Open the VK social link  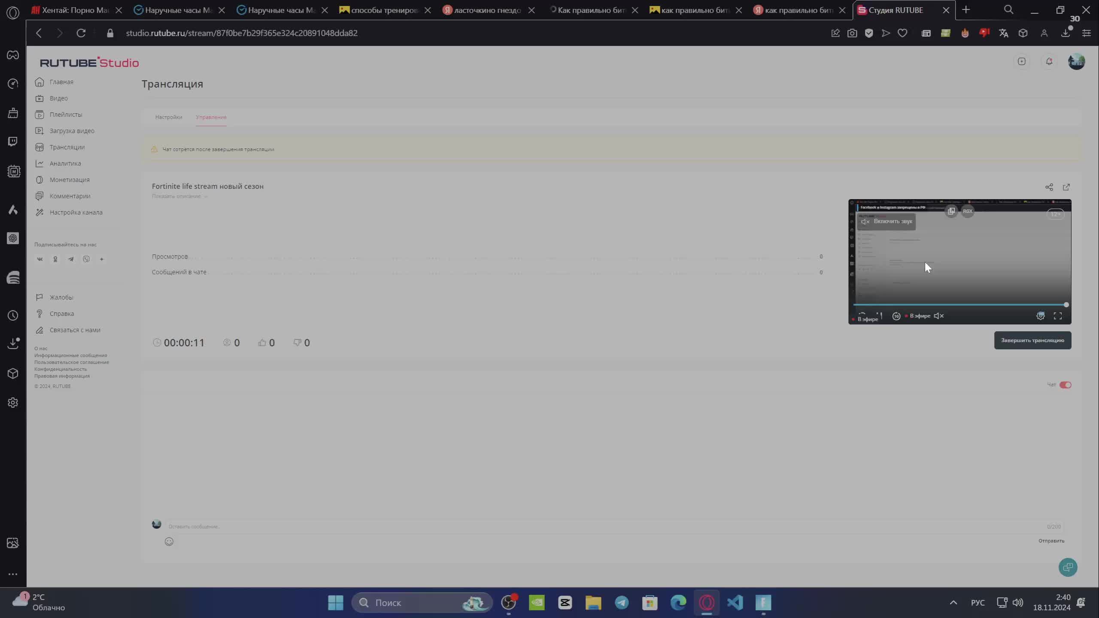coord(40,259)
